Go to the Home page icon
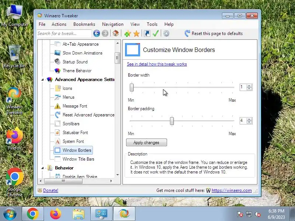Viewport: 295px width, 221px height. 115,34
